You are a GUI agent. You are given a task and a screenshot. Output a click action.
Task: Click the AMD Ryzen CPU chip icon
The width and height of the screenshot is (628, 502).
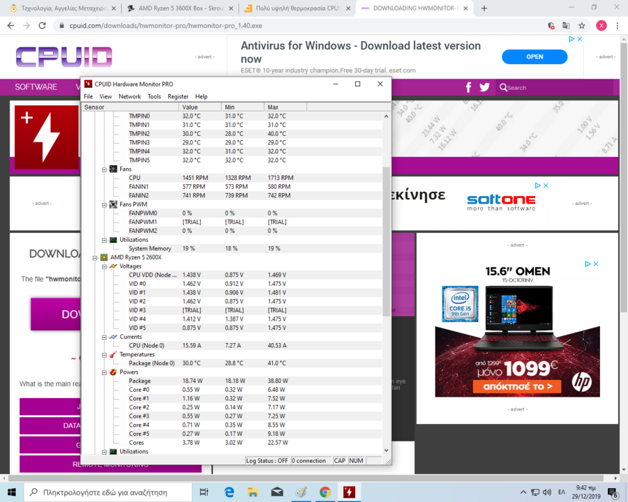pos(104,257)
